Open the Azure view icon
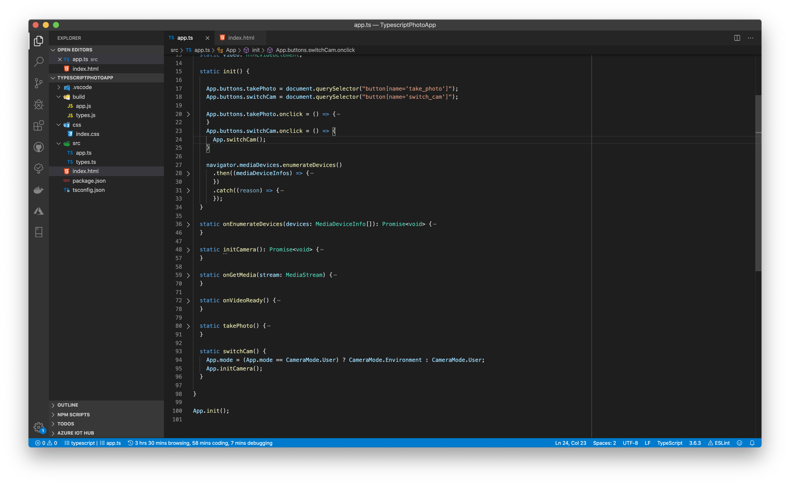This screenshot has height=485, width=790. [x=38, y=211]
